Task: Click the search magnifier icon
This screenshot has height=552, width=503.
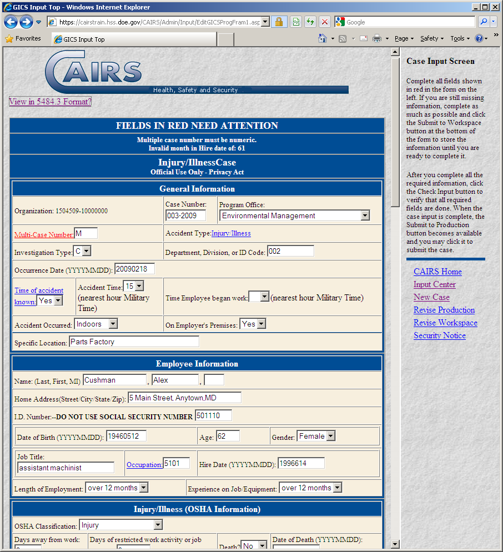Action: (484, 22)
